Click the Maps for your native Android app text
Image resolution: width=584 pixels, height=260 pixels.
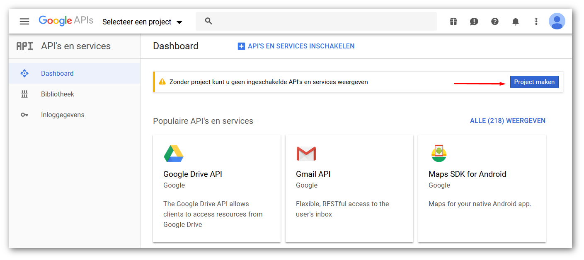pos(480,204)
